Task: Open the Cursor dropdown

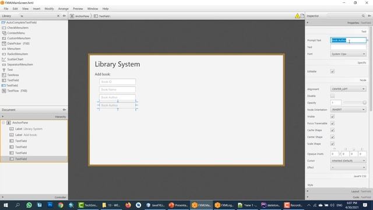Action: (x=349, y=161)
